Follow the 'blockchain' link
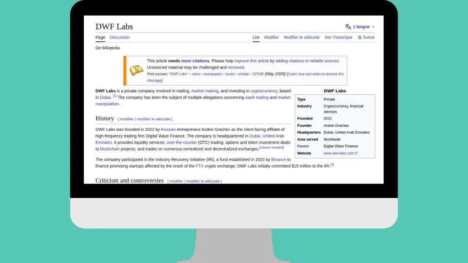 click(x=110, y=149)
